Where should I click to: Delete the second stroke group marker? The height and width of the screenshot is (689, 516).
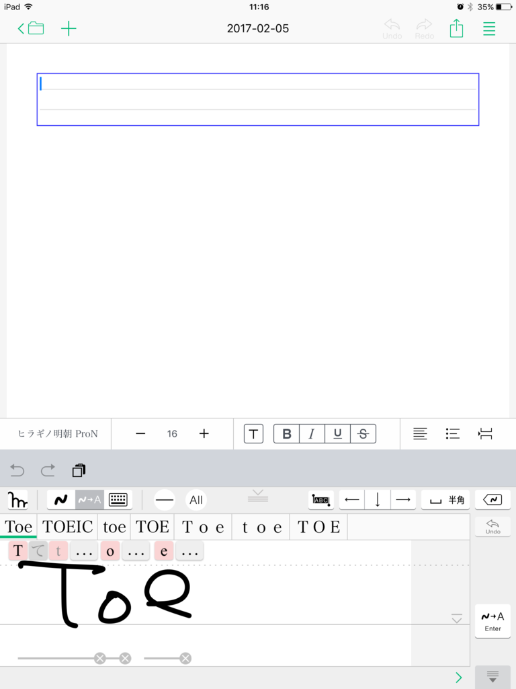click(126, 658)
